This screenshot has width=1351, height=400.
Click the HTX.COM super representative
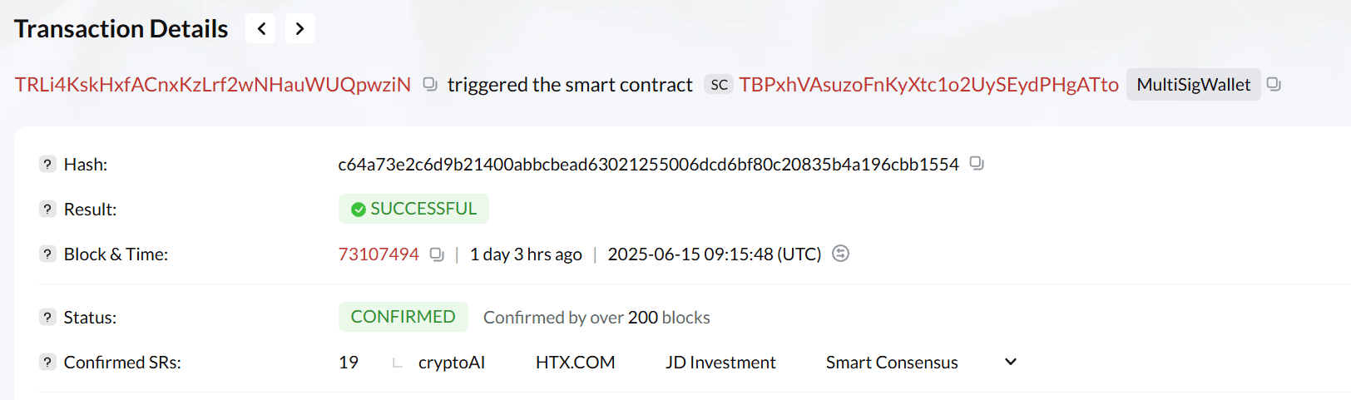[575, 363]
